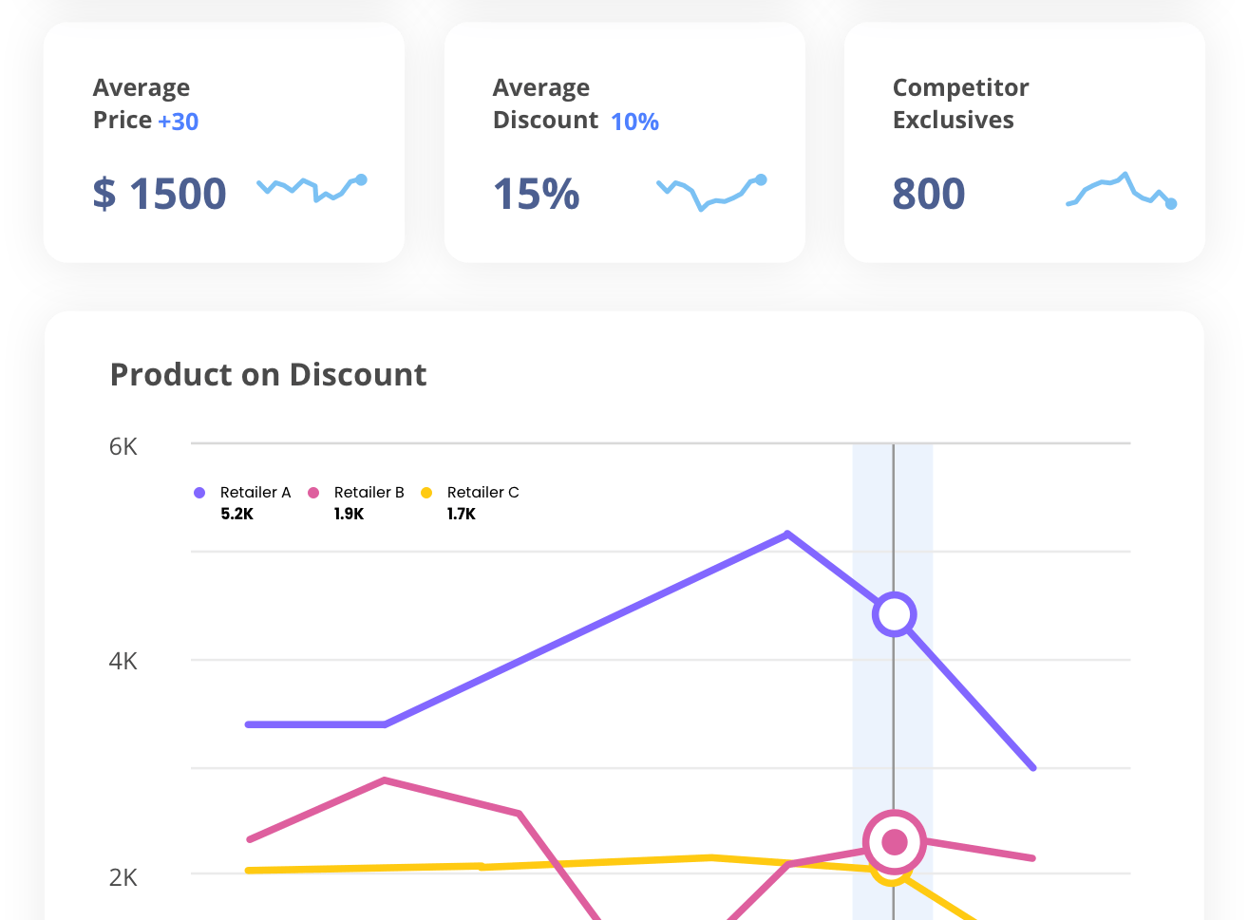Toggle the Retailer A series in legend
Image resolution: width=1248 pixels, height=920 pixels.
click(254, 492)
